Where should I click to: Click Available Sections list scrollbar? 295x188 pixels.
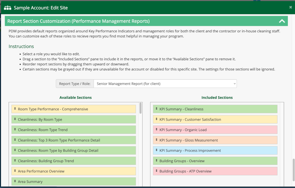[x=140, y=108]
